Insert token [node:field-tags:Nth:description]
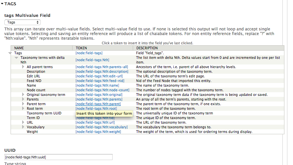The height and width of the screenshot is (165, 293). coord(102,71)
